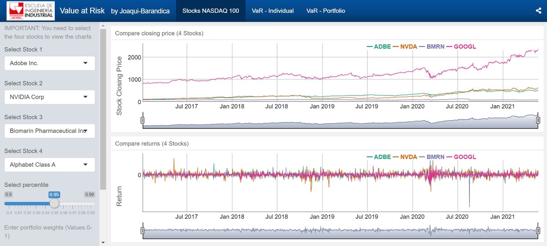547x246 pixels.
Task: Open the Stocks NASDAQ 100 tab
Action: click(x=211, y=10)
